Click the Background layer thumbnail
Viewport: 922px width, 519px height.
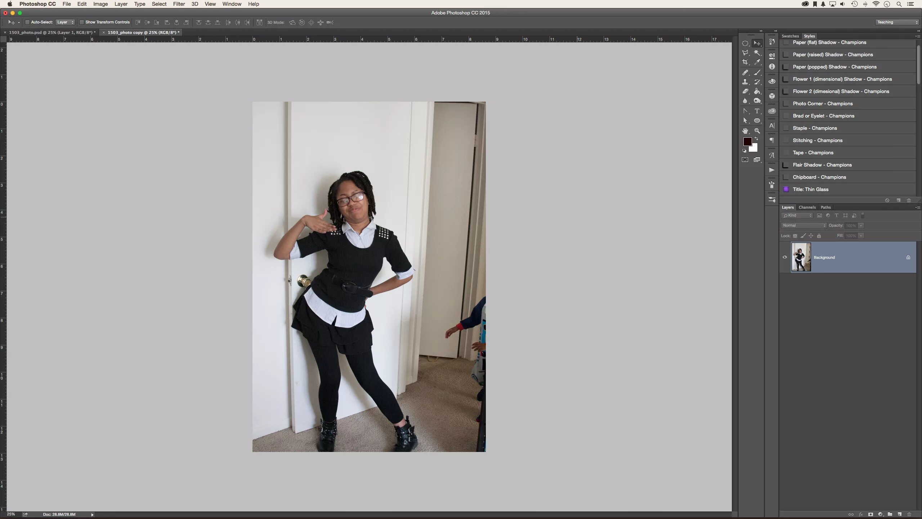(800, 257)
